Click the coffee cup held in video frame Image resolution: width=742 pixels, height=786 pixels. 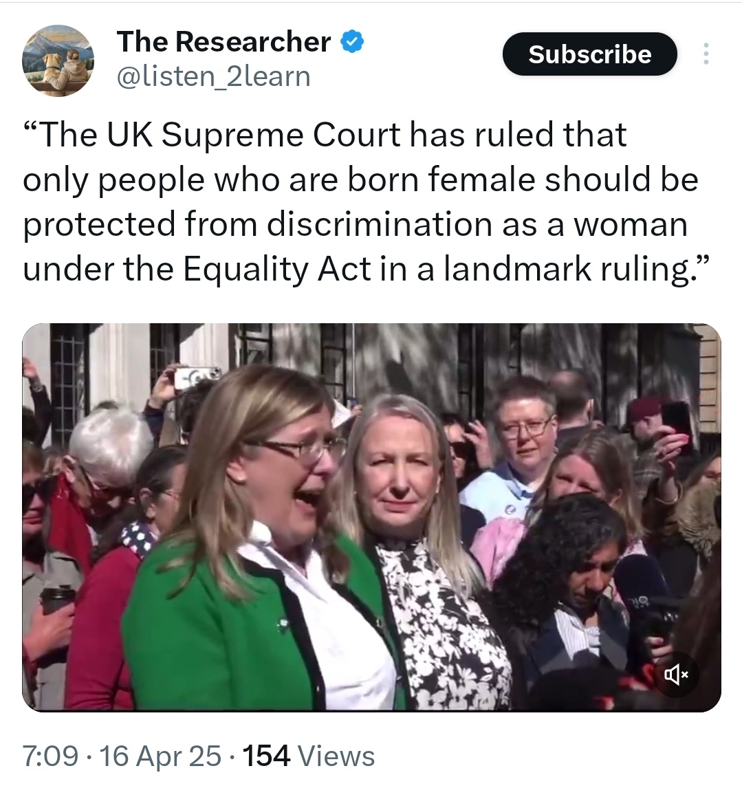pyautogui.click(x=58, y=600)
